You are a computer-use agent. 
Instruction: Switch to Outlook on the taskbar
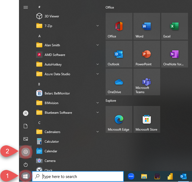183,176
